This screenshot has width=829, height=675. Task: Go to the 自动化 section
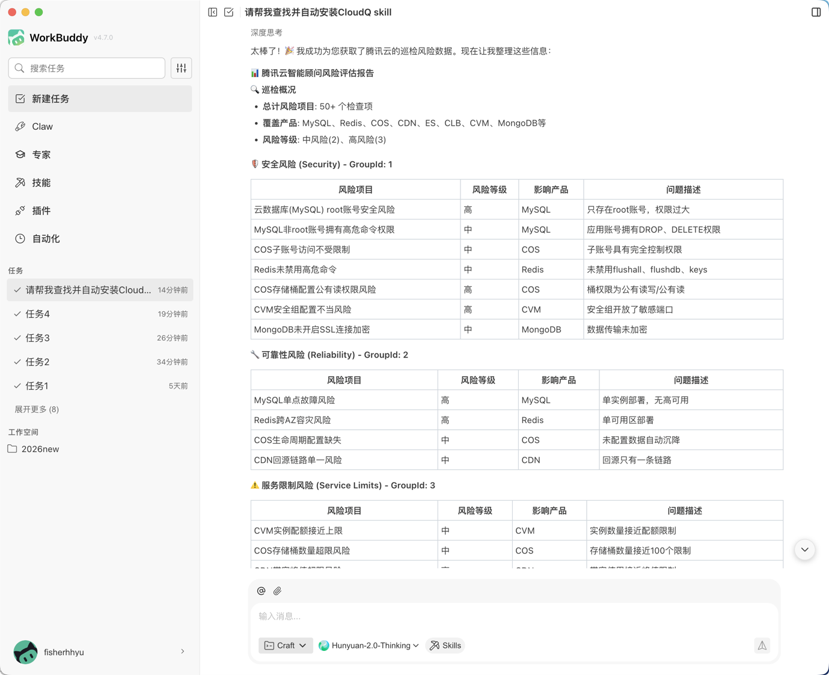(100, 239)
